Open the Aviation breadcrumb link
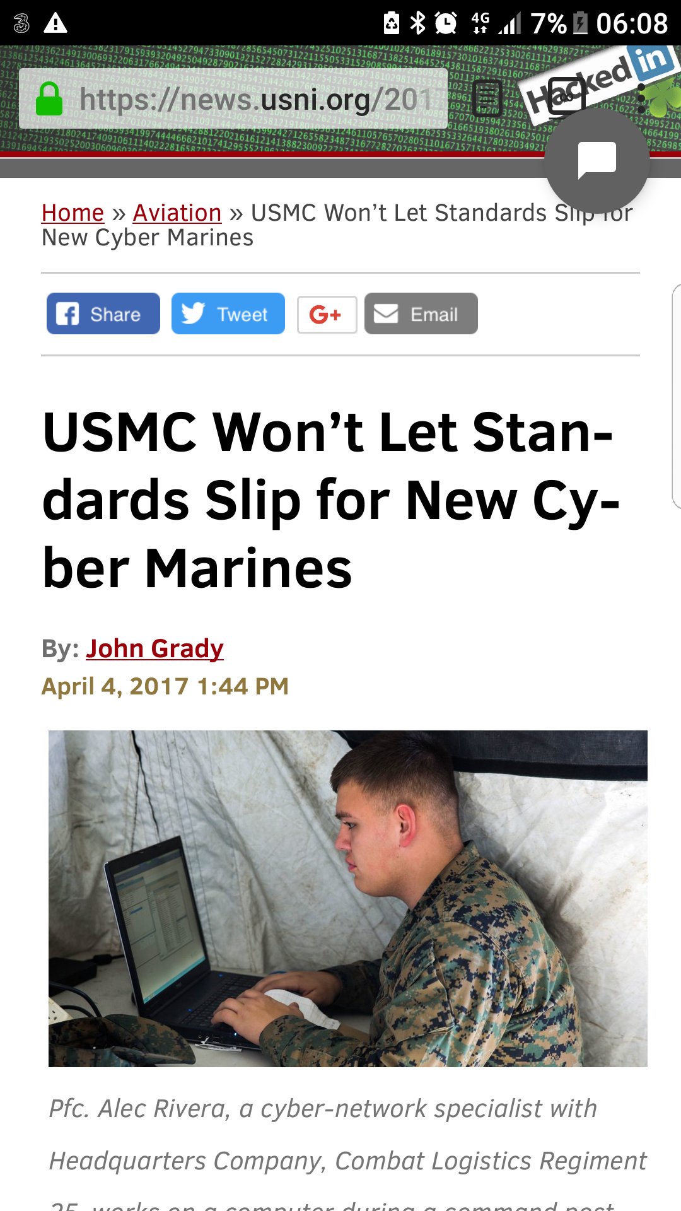Viewport: 681px width, 1211px height. [x=177, y=213]
